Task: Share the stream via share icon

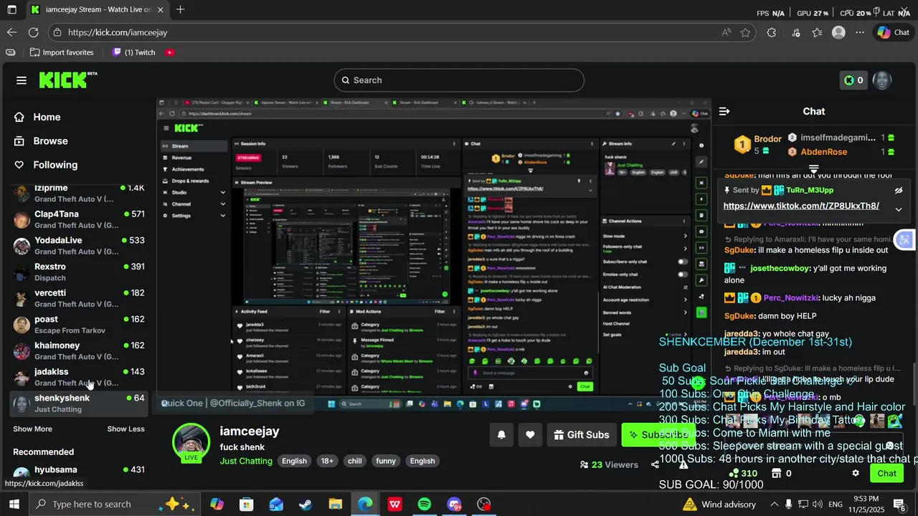Action: click(655, 464)
